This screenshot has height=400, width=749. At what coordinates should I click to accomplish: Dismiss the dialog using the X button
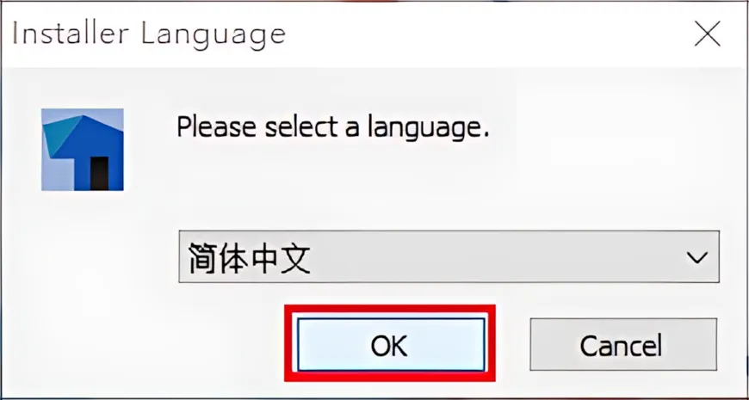[x=707, y=34]
